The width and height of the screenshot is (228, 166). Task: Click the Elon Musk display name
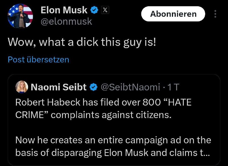(x=64, y=10)
